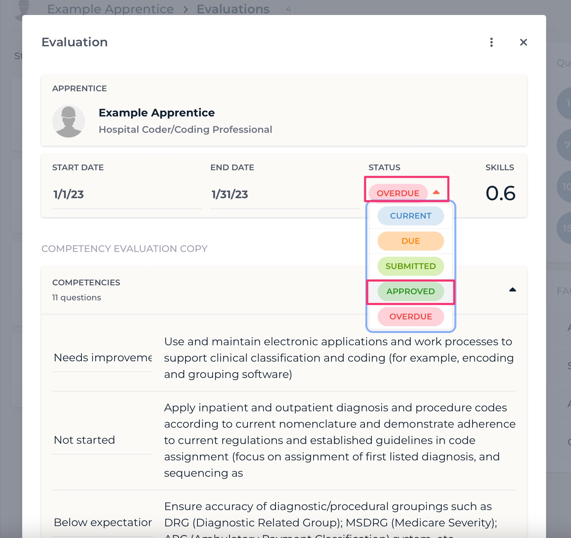571x538 pixels.
Task: Click the COMPETENCIES section header
Action: (284, 290)
